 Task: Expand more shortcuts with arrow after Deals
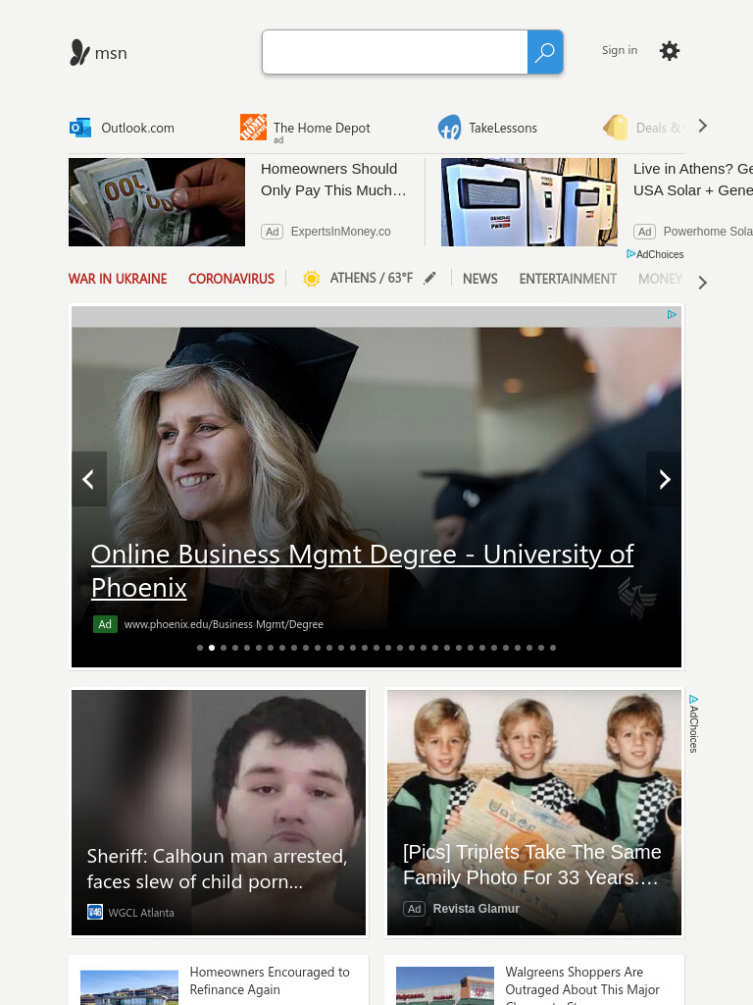click(x=702, y=126)
